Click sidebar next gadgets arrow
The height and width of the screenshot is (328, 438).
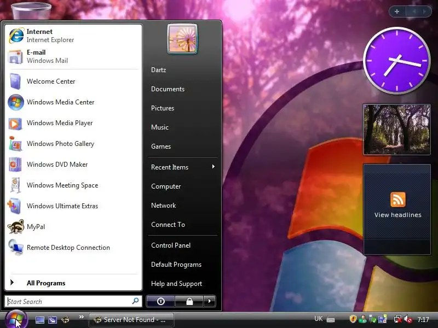point(424,11)
